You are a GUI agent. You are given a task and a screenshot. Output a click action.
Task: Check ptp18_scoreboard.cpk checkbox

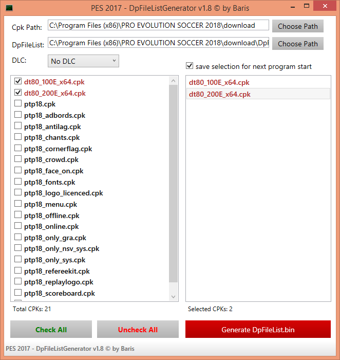18,293
